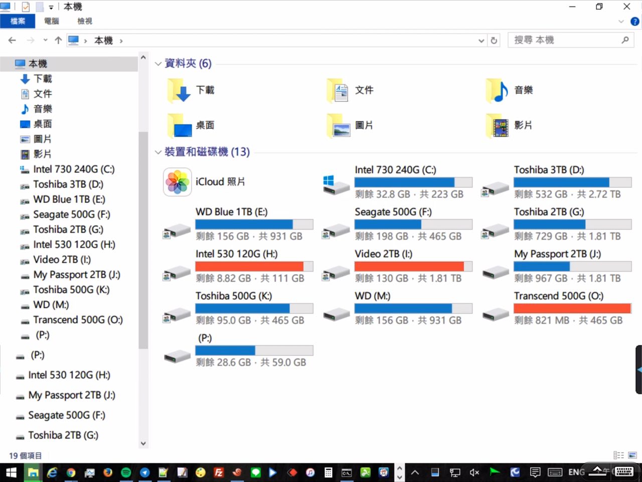Toggle the volume mute tray icon
The image size is (642, 482).
[474, 472]
